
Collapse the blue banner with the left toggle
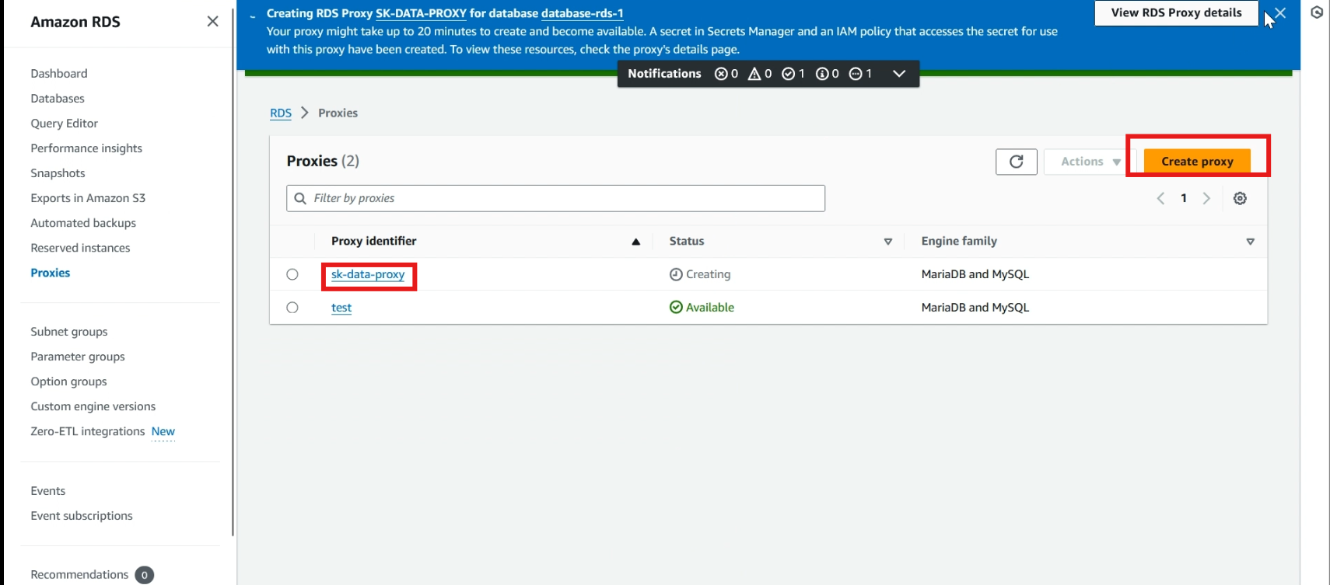pyautogui.click(x=253, y=15)
